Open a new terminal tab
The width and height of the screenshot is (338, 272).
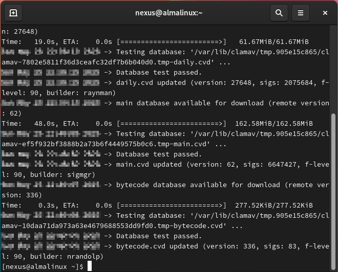(13, 13)
